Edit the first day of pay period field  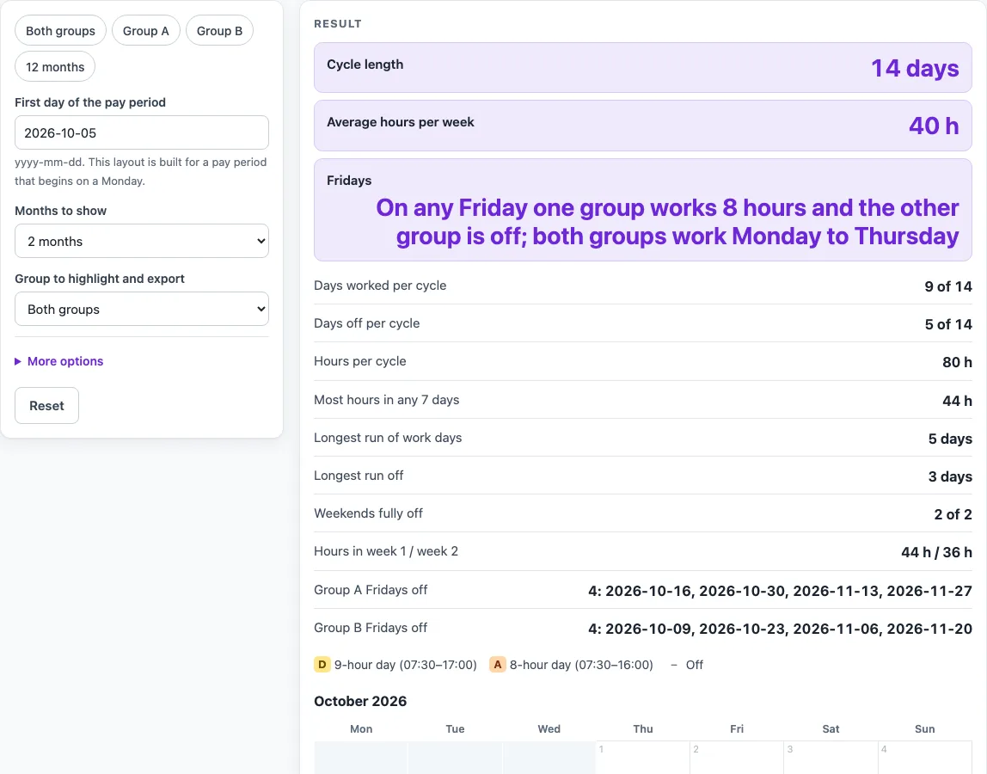pyautogui.click(x=142, y=132)
